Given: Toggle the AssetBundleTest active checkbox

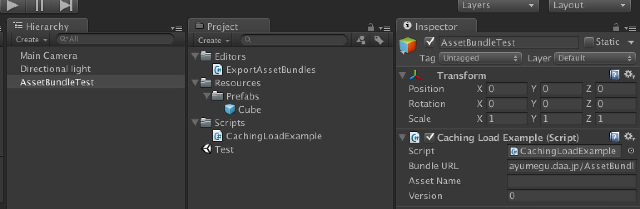Looking at the screenshot, I should (x=430, y=42).
